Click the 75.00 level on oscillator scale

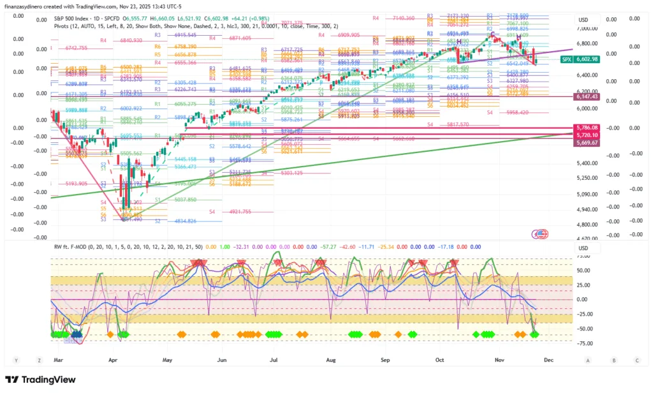click(x=583, y=256)
